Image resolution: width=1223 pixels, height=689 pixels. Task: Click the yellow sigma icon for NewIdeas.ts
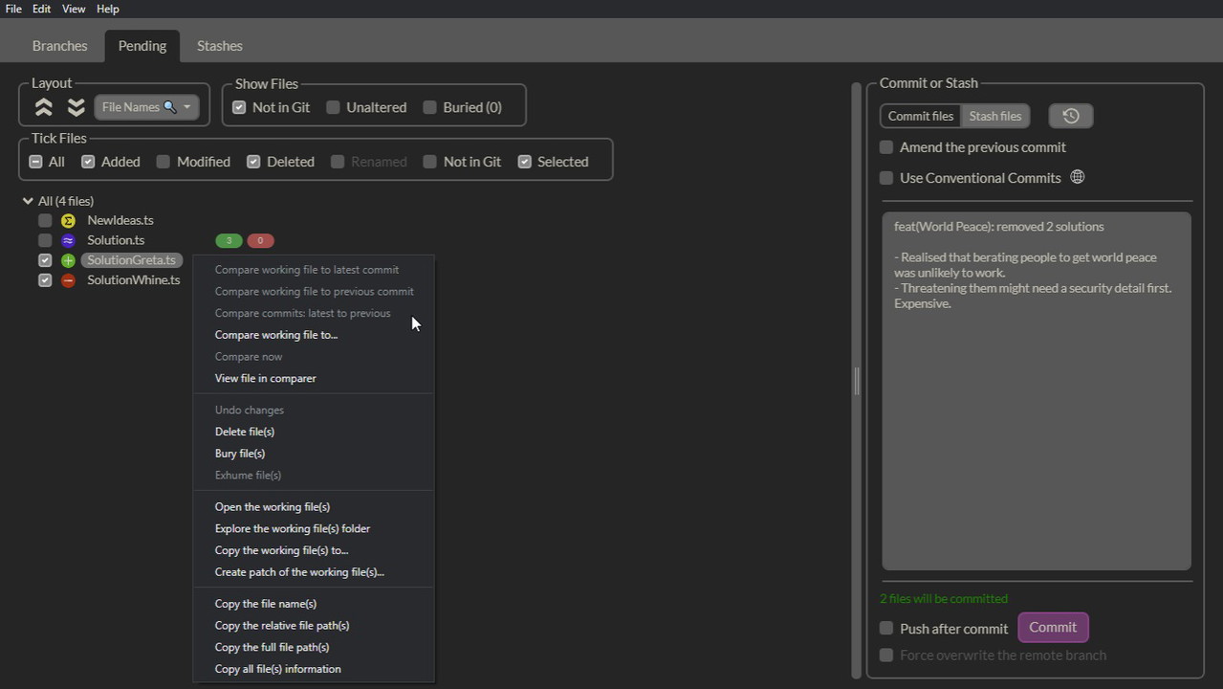[68, 221]
